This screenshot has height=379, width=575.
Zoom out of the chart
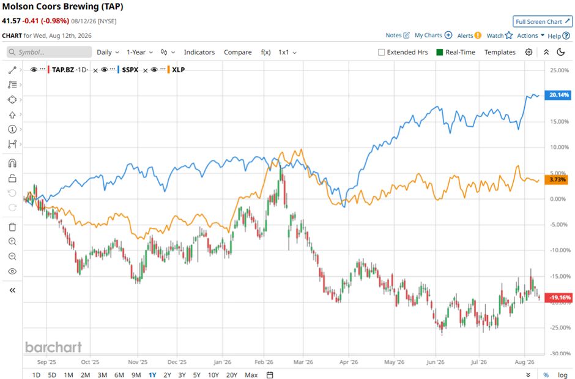[x=12, y=256]
